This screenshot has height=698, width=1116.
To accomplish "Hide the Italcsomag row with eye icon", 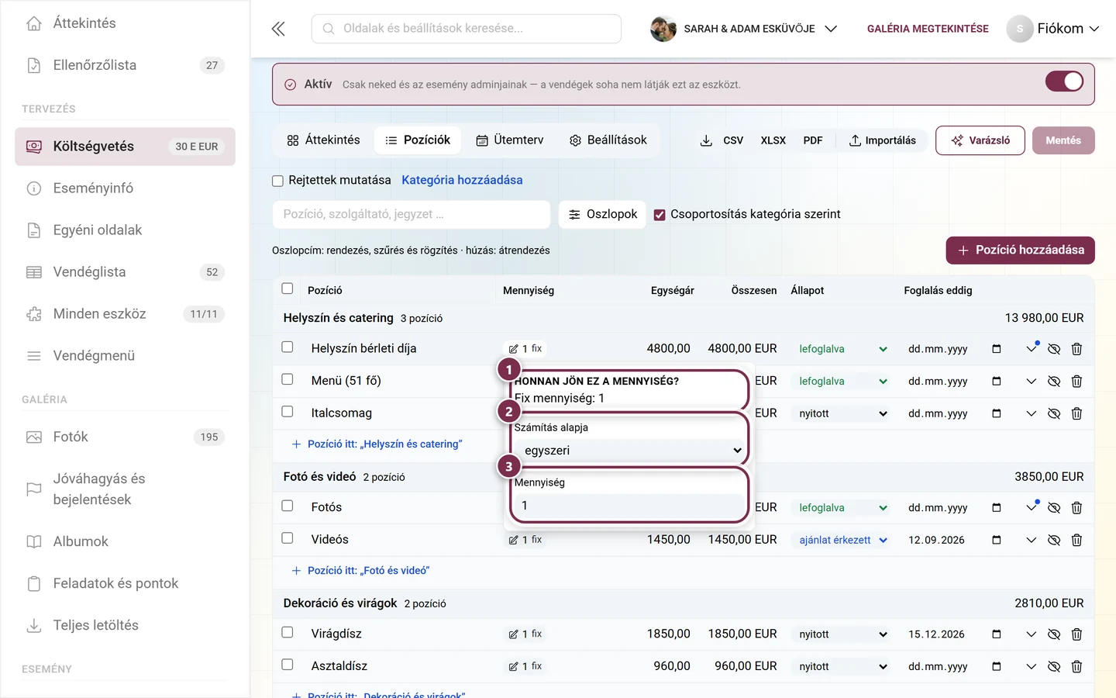I will point(1054,413).
